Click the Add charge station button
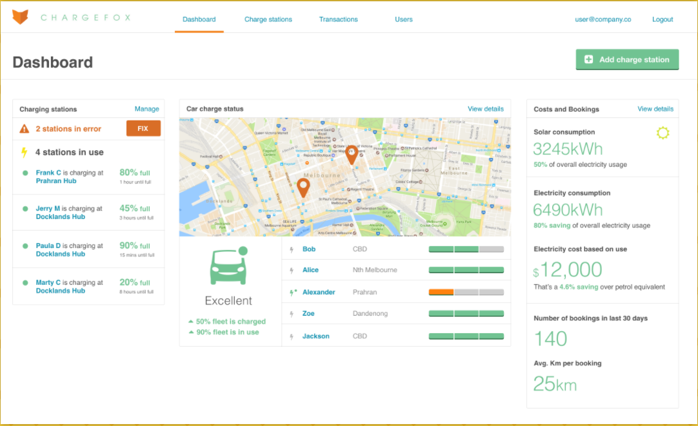 tap(627, 59)
